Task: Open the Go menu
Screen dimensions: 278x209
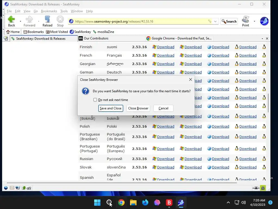Action: pyautogui.click(x=36, y=11)
